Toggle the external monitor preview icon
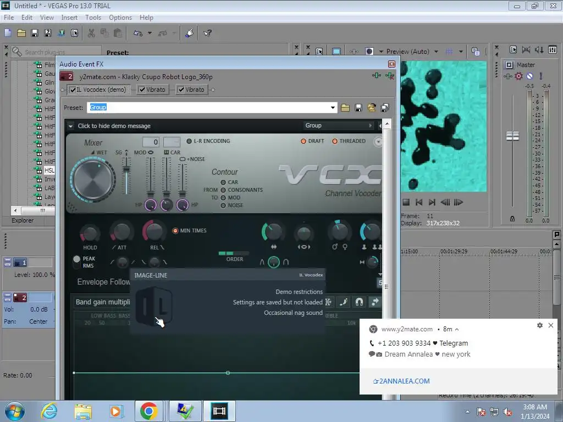 (336, 51)
